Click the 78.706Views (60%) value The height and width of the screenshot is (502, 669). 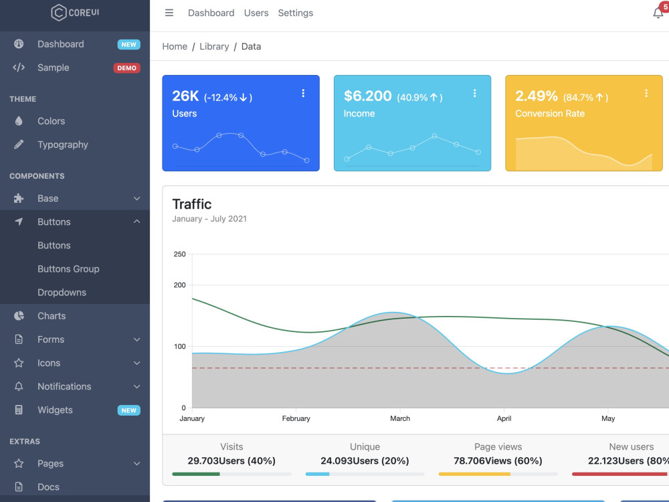[x=498, y=461]
